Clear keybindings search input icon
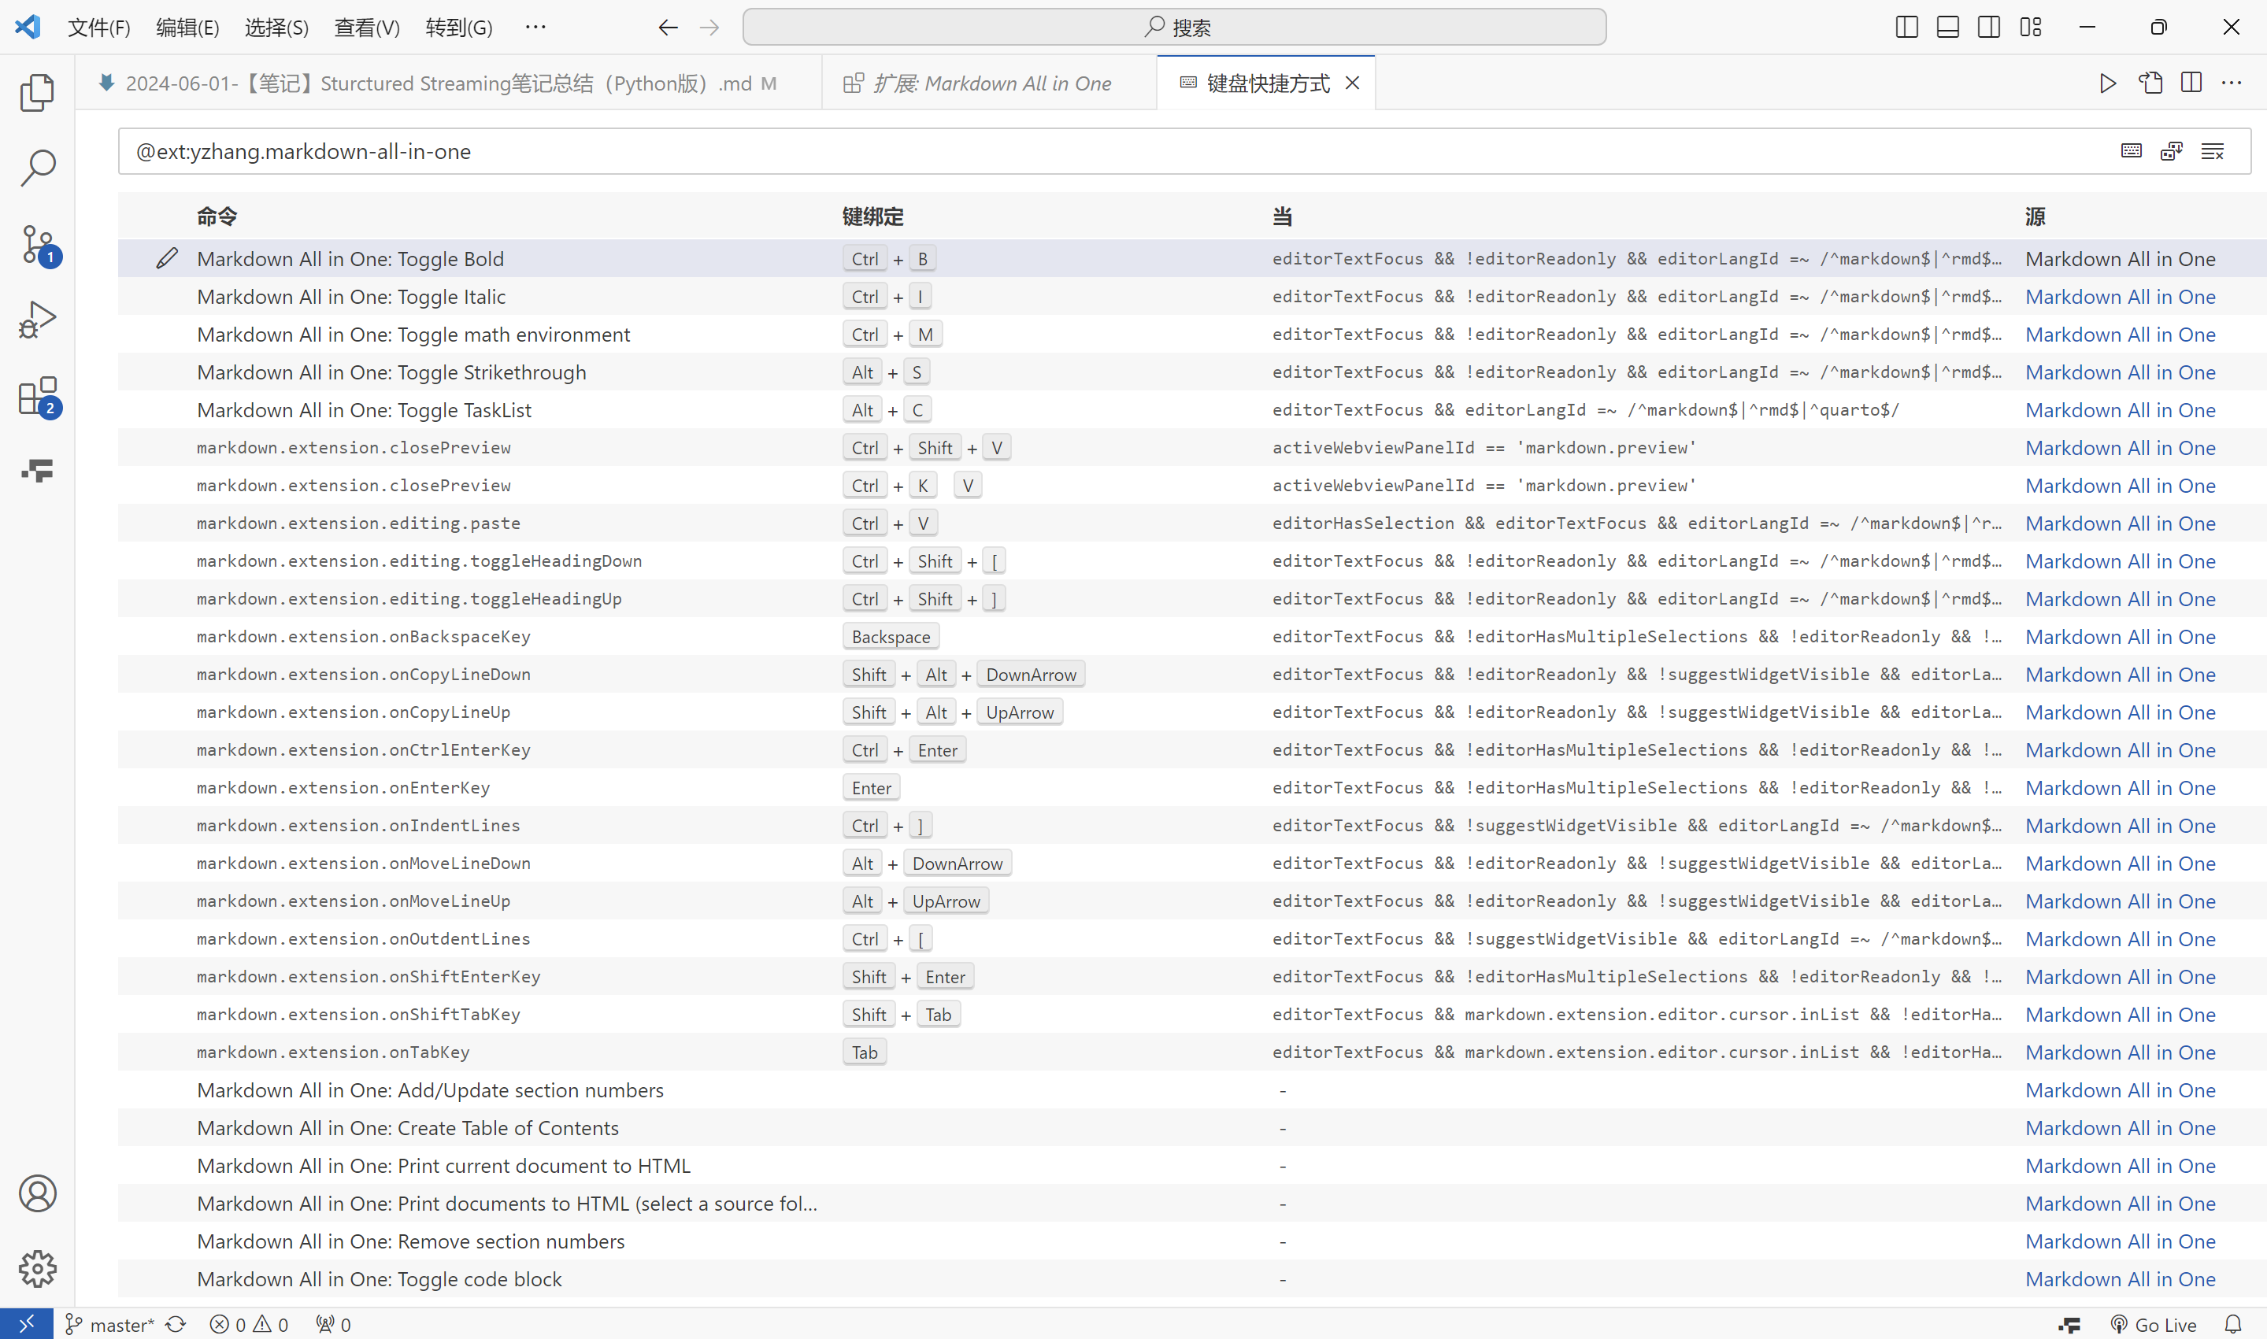The image size is (2267, 1339). coord(2212,150)
